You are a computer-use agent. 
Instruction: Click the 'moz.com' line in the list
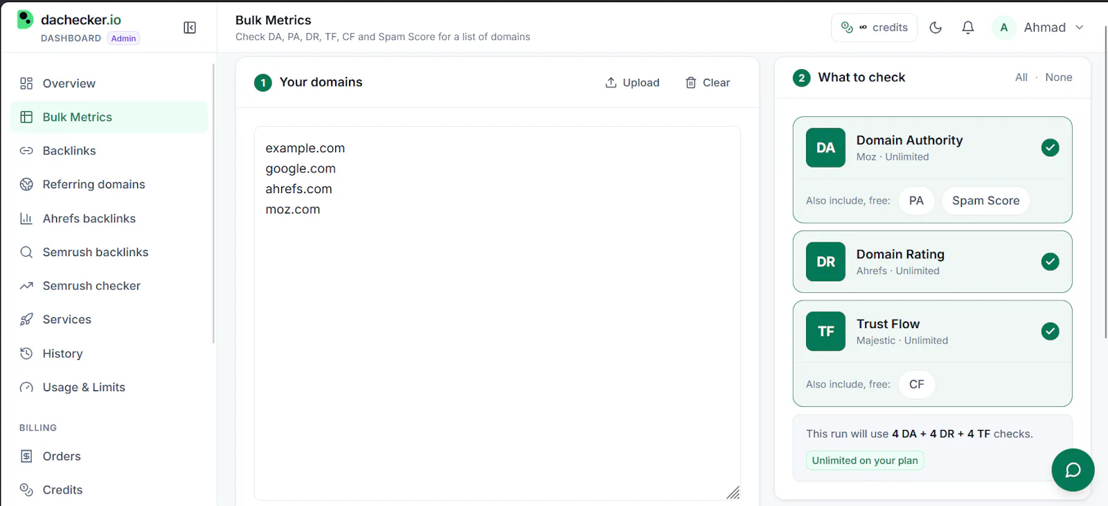293,209
